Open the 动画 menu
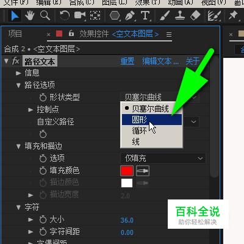This screenshot has width=244, height=244. [x=181, y=3]
